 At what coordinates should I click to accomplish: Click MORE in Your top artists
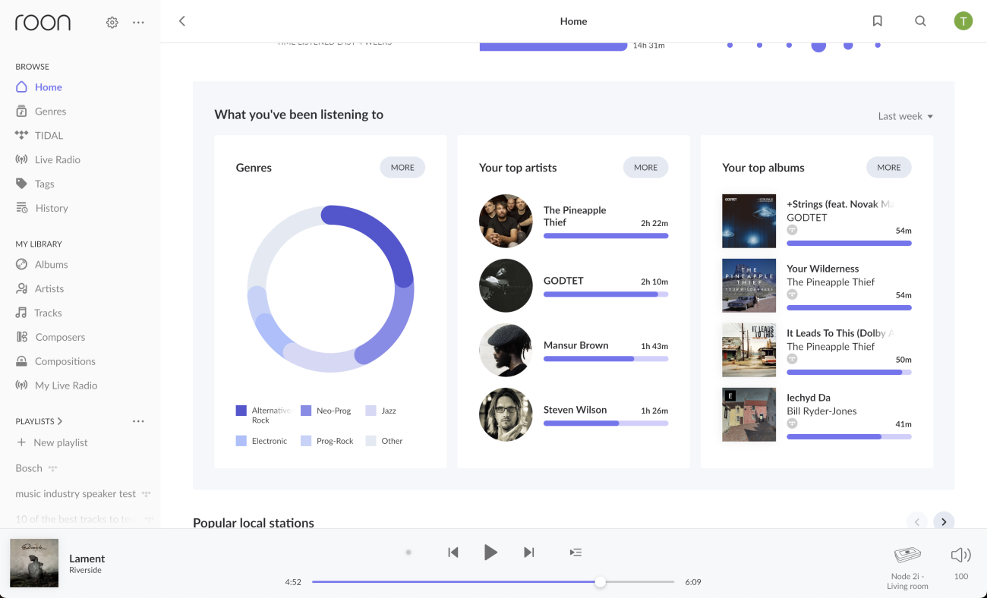(x=646, y=168)
